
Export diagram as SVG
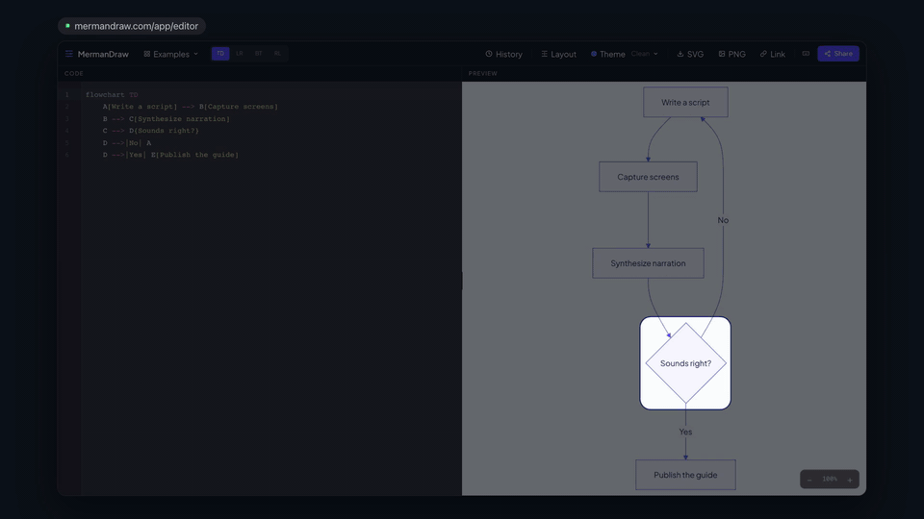tap(690, 54)
